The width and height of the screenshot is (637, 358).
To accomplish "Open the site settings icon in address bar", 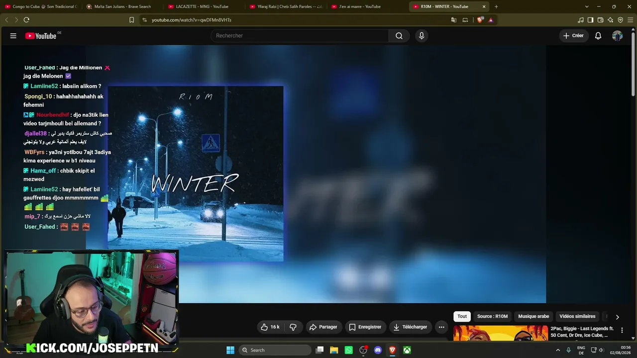I will [x=144, y=20].
